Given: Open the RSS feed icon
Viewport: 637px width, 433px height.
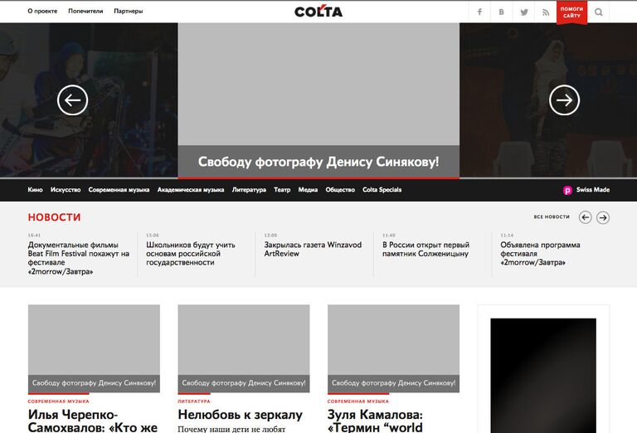Looking at the screenshot, I should point(546,12).
